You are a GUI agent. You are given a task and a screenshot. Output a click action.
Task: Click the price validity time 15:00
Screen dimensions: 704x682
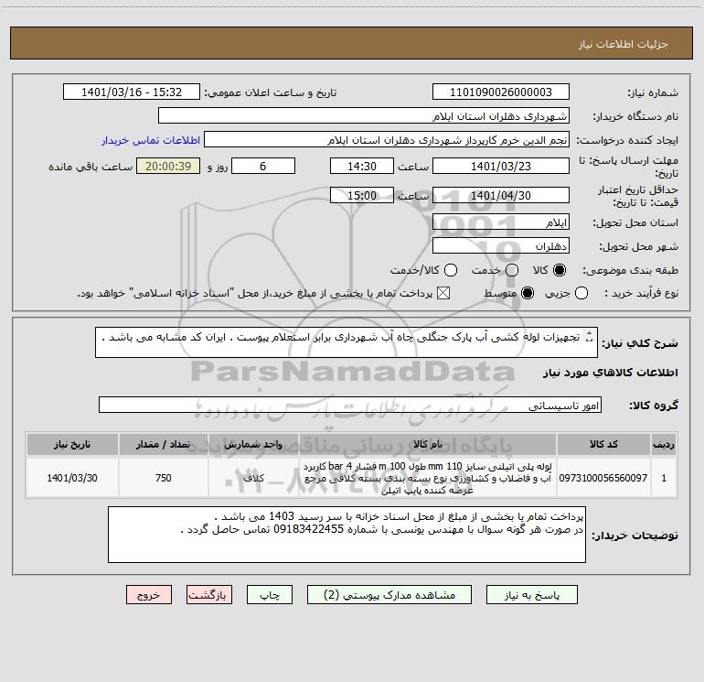click(x=362, y=195)
